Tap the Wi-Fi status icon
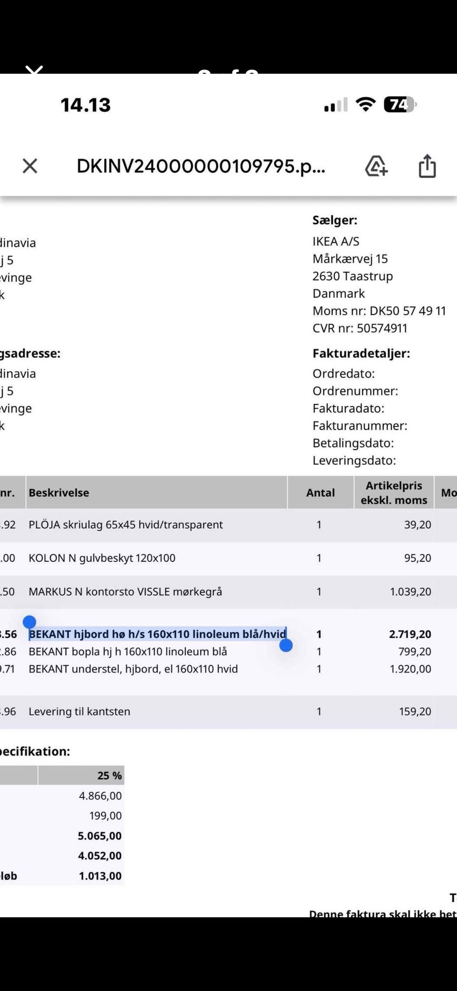Image resolution: width=457 pixels, height=991 pixels. (x=366, y=104)
